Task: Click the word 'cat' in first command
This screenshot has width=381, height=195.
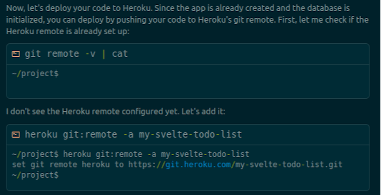Action: pos(120,54)
